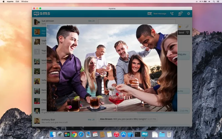Click the mysms logo in header

pyautogui.click(x=42, y=14)
